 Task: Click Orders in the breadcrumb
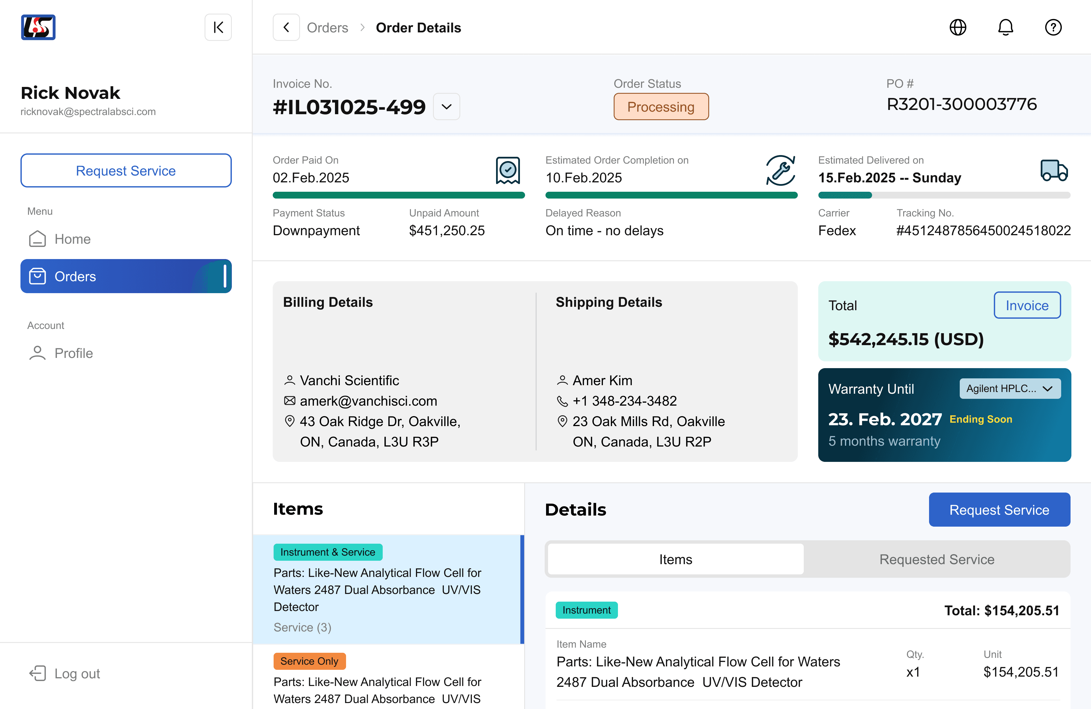click(327, 28)
